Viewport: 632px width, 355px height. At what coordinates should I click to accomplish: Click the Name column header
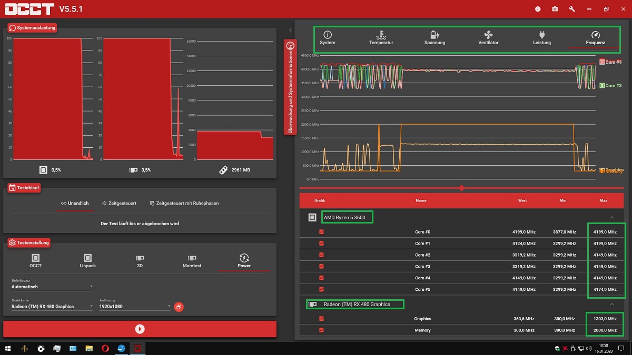[x=421, y=200]
